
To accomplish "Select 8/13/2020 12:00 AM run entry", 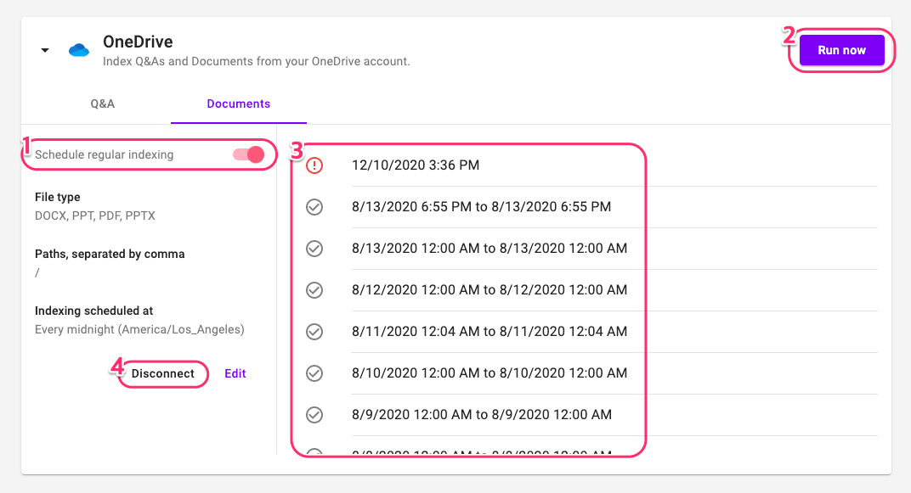I will tap(489, 249).
